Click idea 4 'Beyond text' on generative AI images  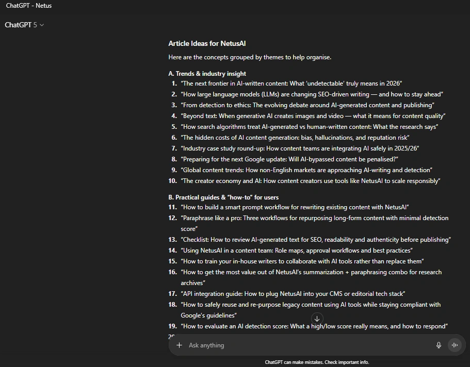313,116
